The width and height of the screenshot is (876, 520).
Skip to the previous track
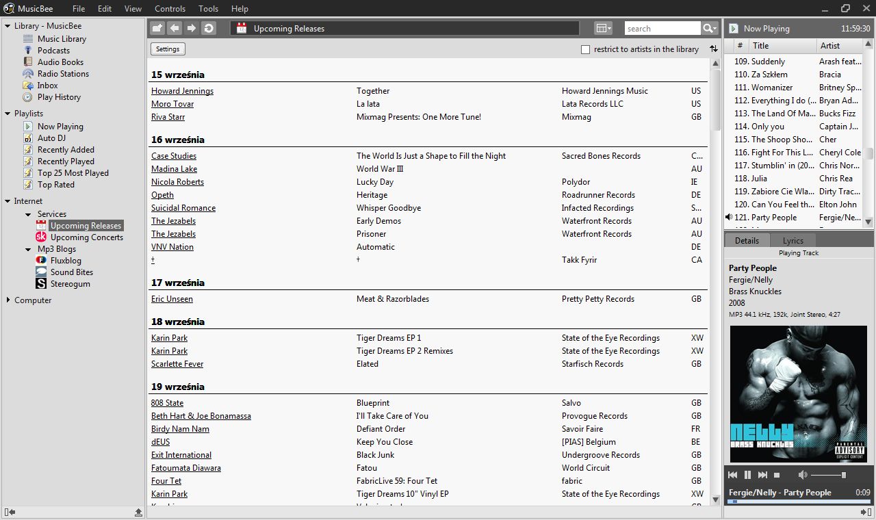point(733,475)
